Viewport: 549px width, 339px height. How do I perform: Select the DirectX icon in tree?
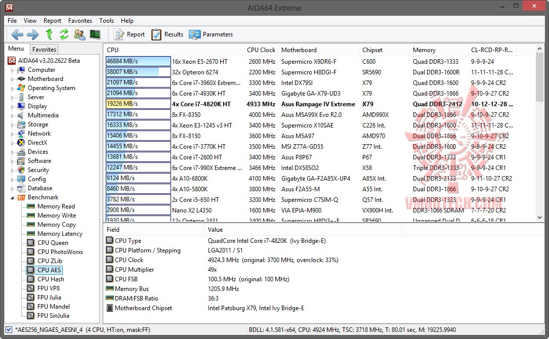point(21,143)
